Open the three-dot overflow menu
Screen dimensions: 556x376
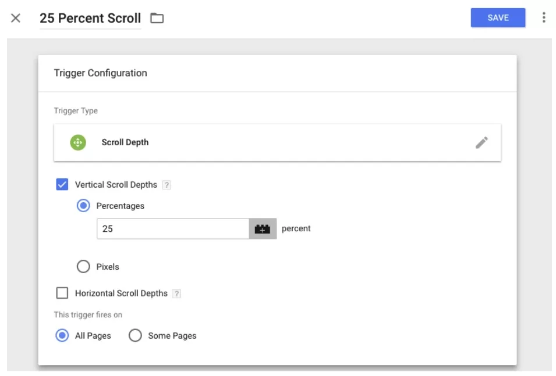[544, 18]
